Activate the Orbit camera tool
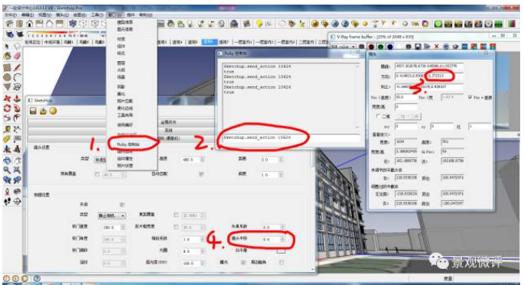This screenshot has height=285, width=524. (7, 160)
